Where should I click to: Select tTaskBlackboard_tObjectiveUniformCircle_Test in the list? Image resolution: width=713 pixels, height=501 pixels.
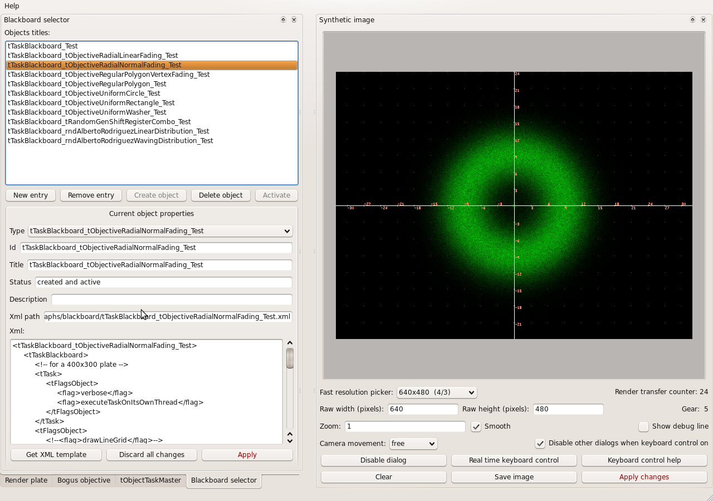tap(84, 94)
